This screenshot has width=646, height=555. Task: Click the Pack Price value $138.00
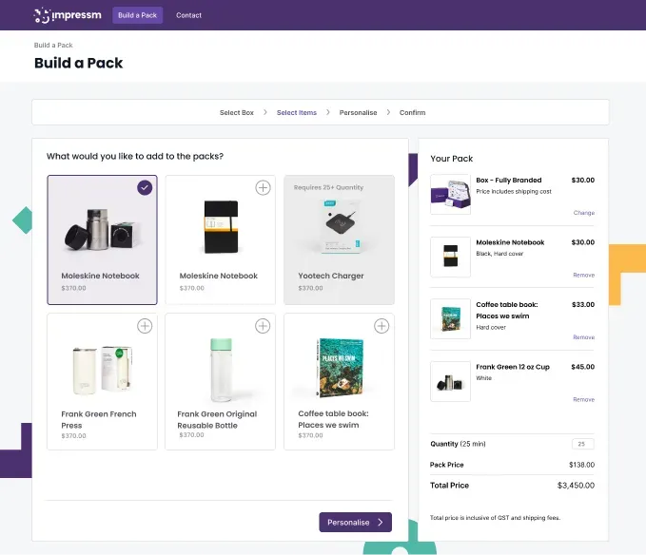coord(581,465)
